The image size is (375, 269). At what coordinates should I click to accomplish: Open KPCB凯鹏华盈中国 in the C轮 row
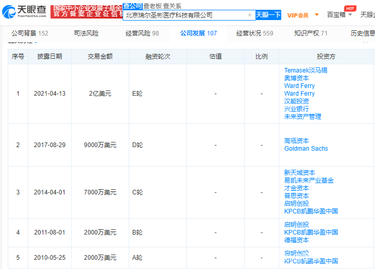click(x=311, y=211)
